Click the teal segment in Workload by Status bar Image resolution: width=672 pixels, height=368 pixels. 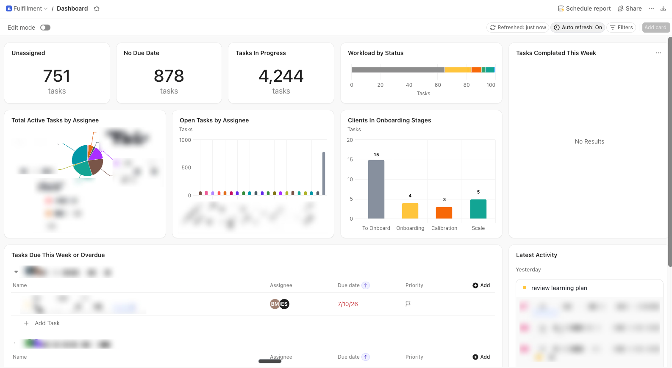[490, 70]
